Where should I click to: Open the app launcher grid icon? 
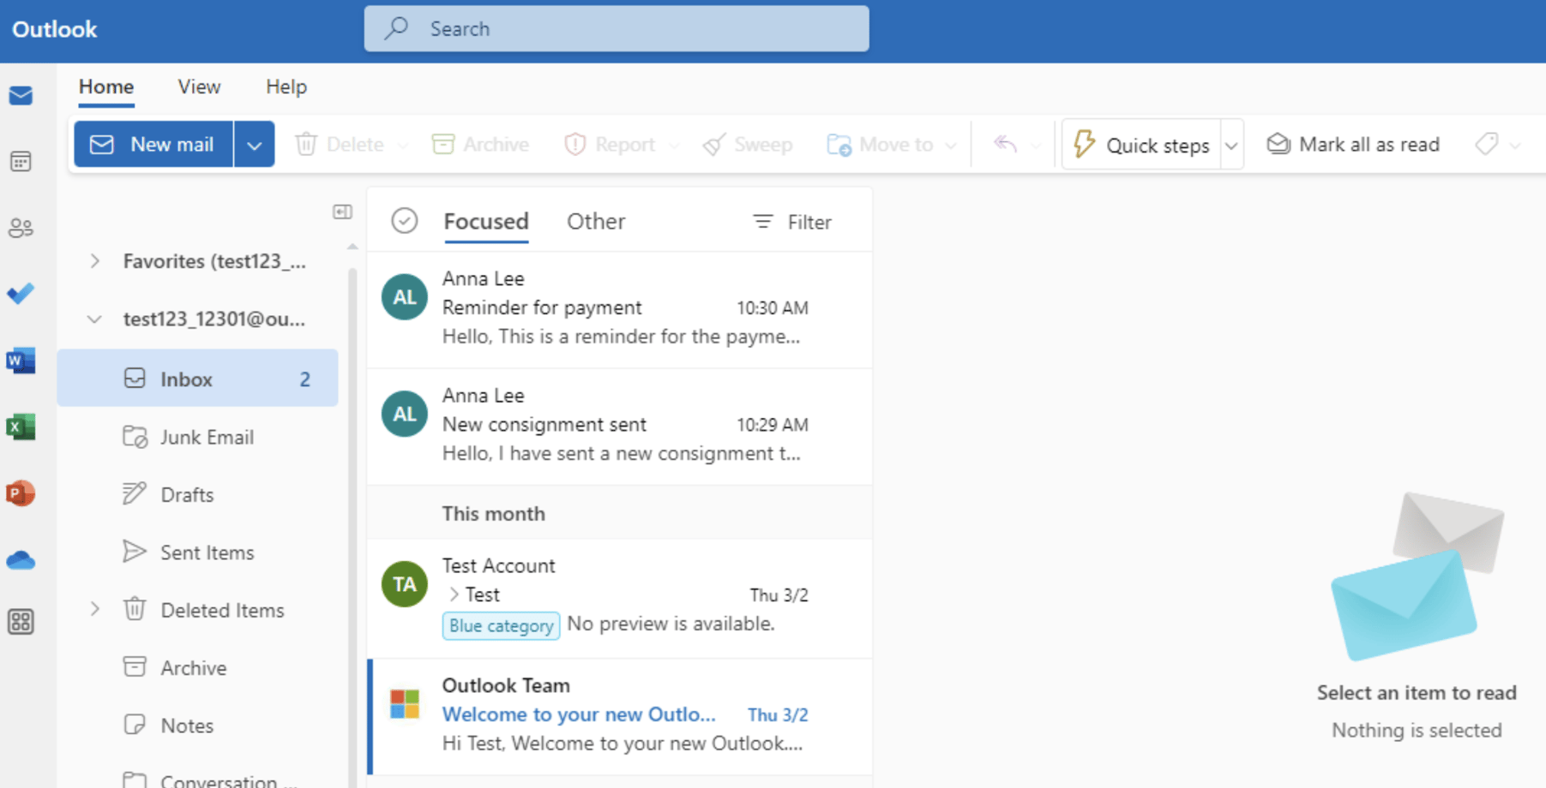click(21, 622)
